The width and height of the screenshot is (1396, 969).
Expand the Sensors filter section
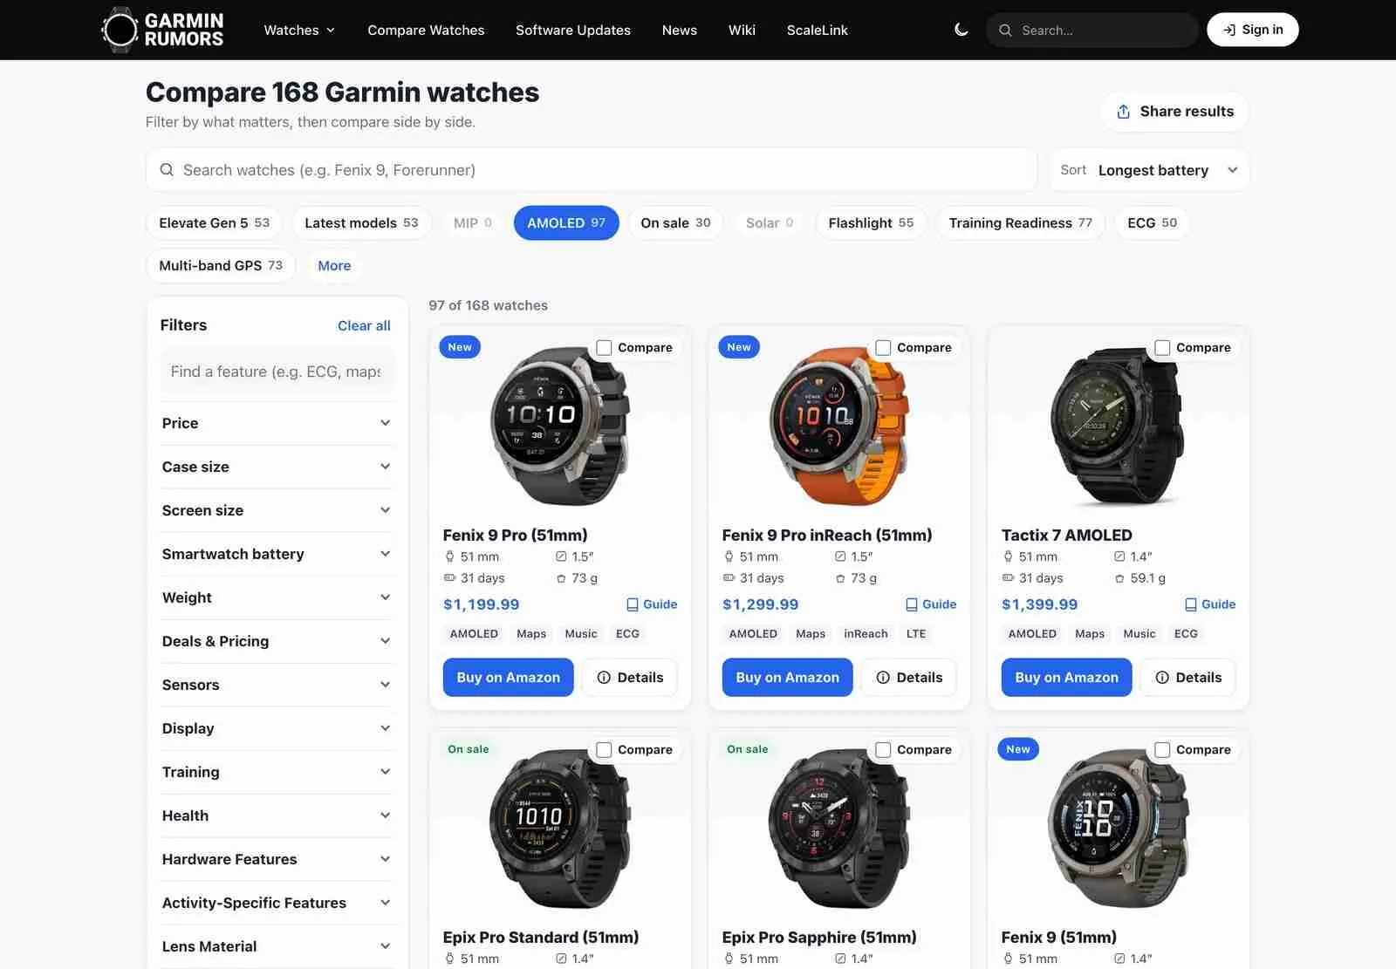pos(277,685)
